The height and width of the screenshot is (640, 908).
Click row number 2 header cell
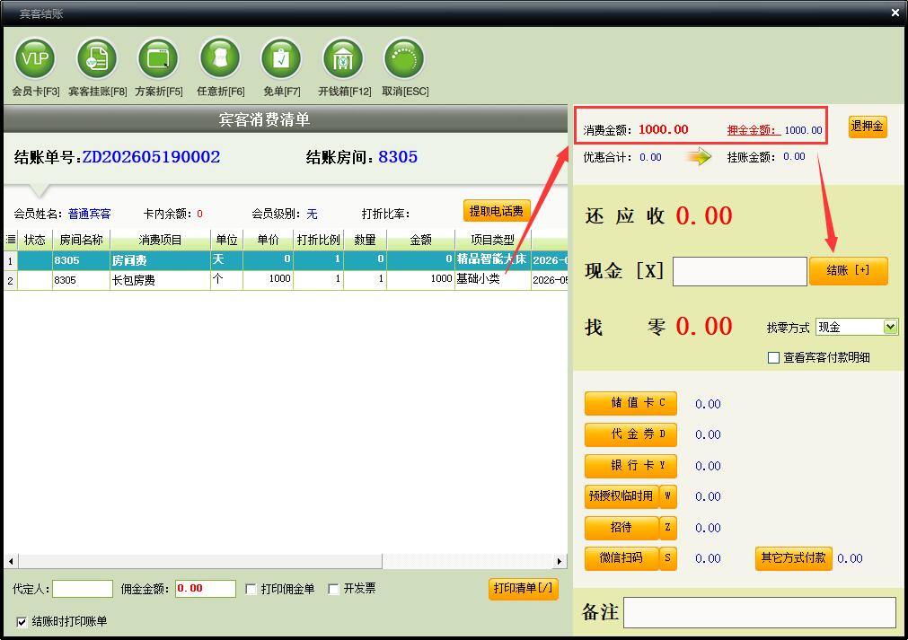tap(11, 281)
